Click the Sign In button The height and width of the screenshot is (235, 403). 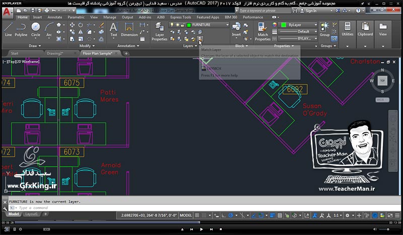point(308,11)
